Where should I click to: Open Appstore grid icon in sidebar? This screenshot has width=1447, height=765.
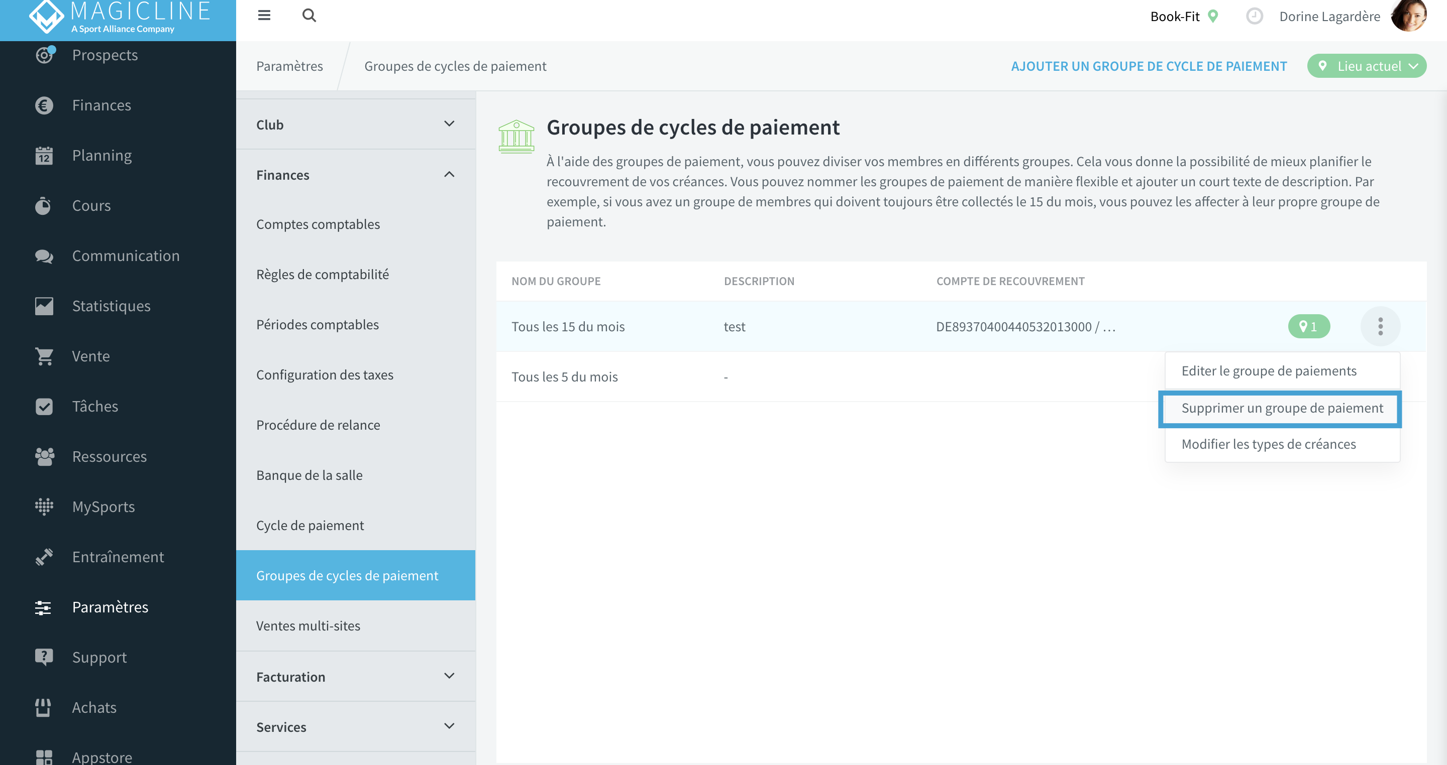pos(44,757)
